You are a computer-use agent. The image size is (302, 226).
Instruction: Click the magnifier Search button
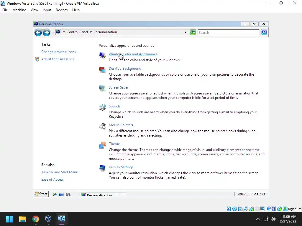264,32
